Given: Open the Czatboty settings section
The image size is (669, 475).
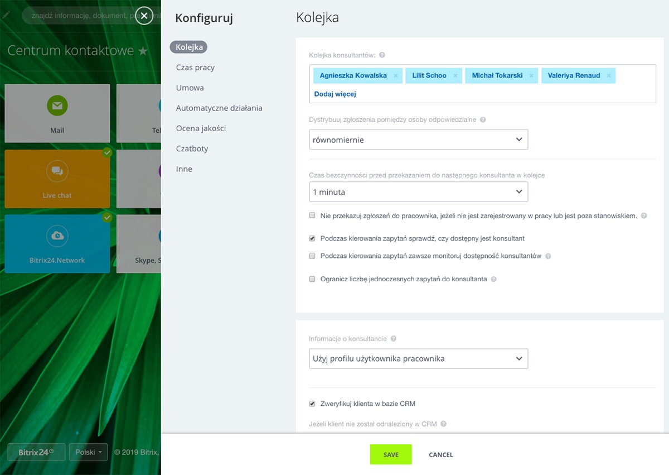Looking at the screenshot, I should (192, 148).
